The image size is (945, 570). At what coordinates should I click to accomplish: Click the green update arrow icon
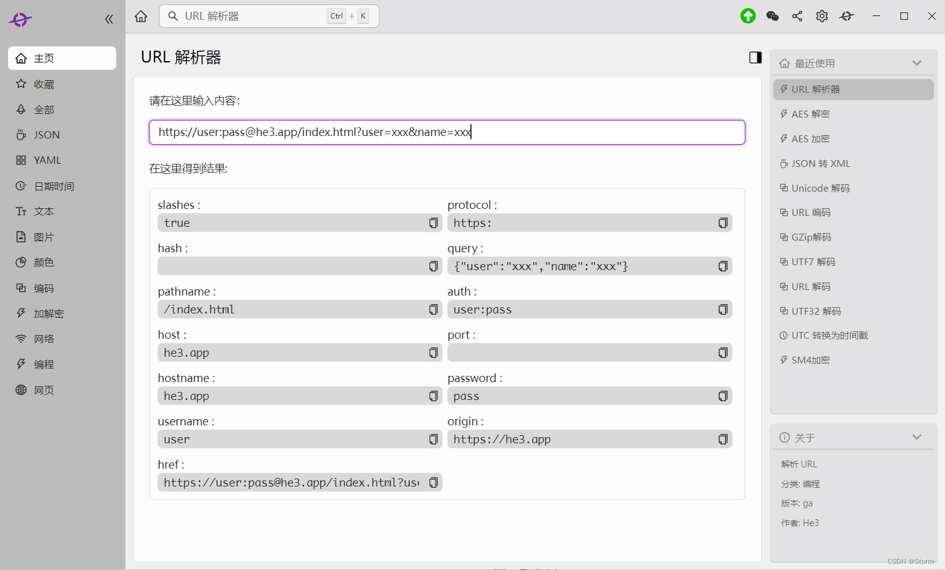748,16
